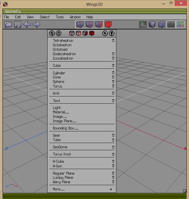Open options box for Text
The width and height of the screenshot is (189, 199).
(113, 101)
